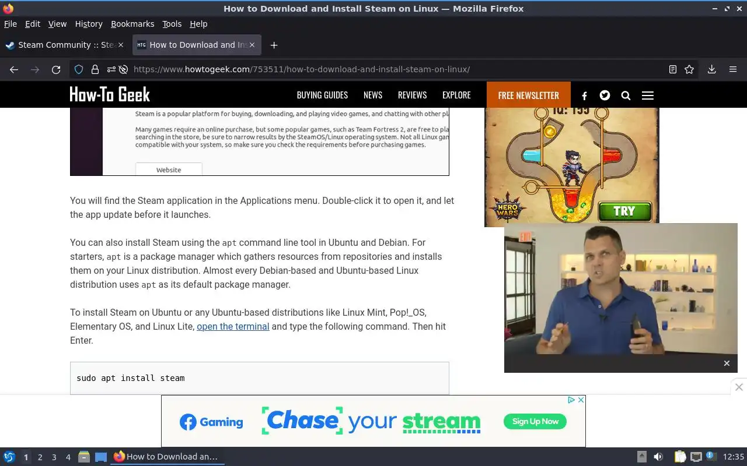Go to the Reviews section
Screen dimensions: 747x466
click(x=412, y=95)
